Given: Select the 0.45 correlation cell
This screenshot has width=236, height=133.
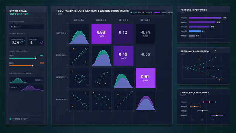Looking at the screenshot, I should pos(123,56).
